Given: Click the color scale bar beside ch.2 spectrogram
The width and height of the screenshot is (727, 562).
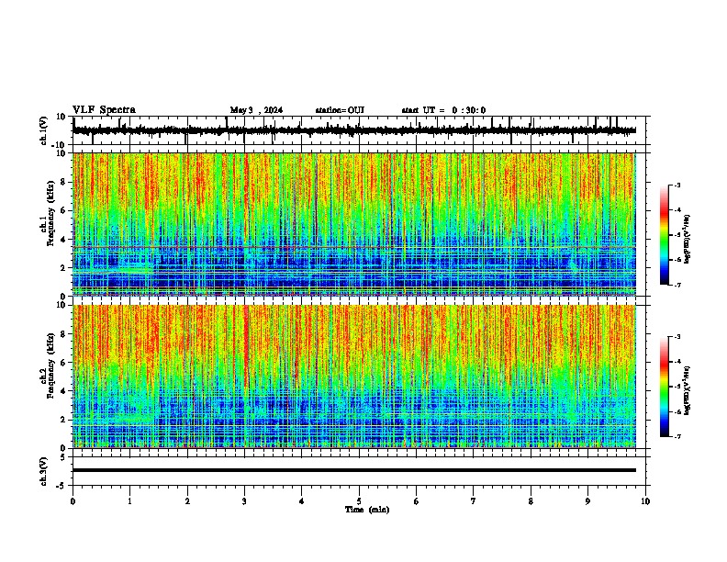Looking at the screenshot, I should click(x=665, y=387).
